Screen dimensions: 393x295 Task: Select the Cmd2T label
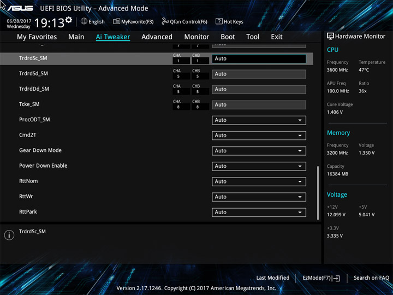(28, 135)
